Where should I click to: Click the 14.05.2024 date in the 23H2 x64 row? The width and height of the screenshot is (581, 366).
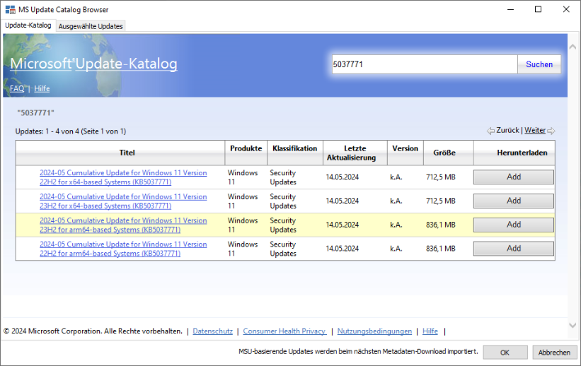pos(342,201)
